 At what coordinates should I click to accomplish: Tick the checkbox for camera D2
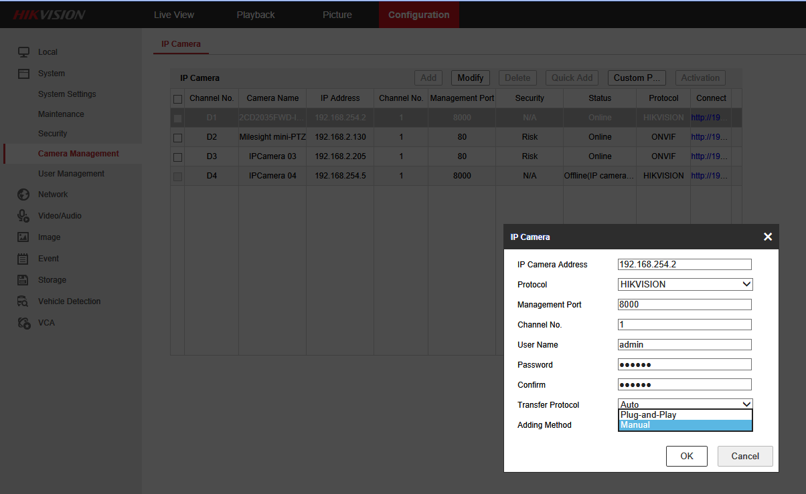(177, 138)
